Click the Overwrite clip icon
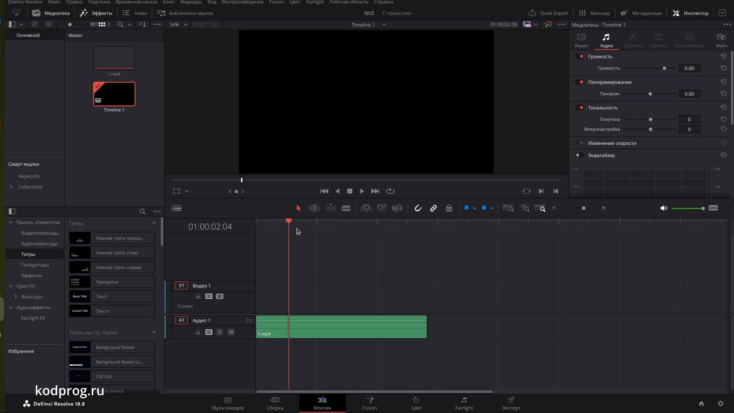This screenshot has height=413, width=734. [382, 208]
